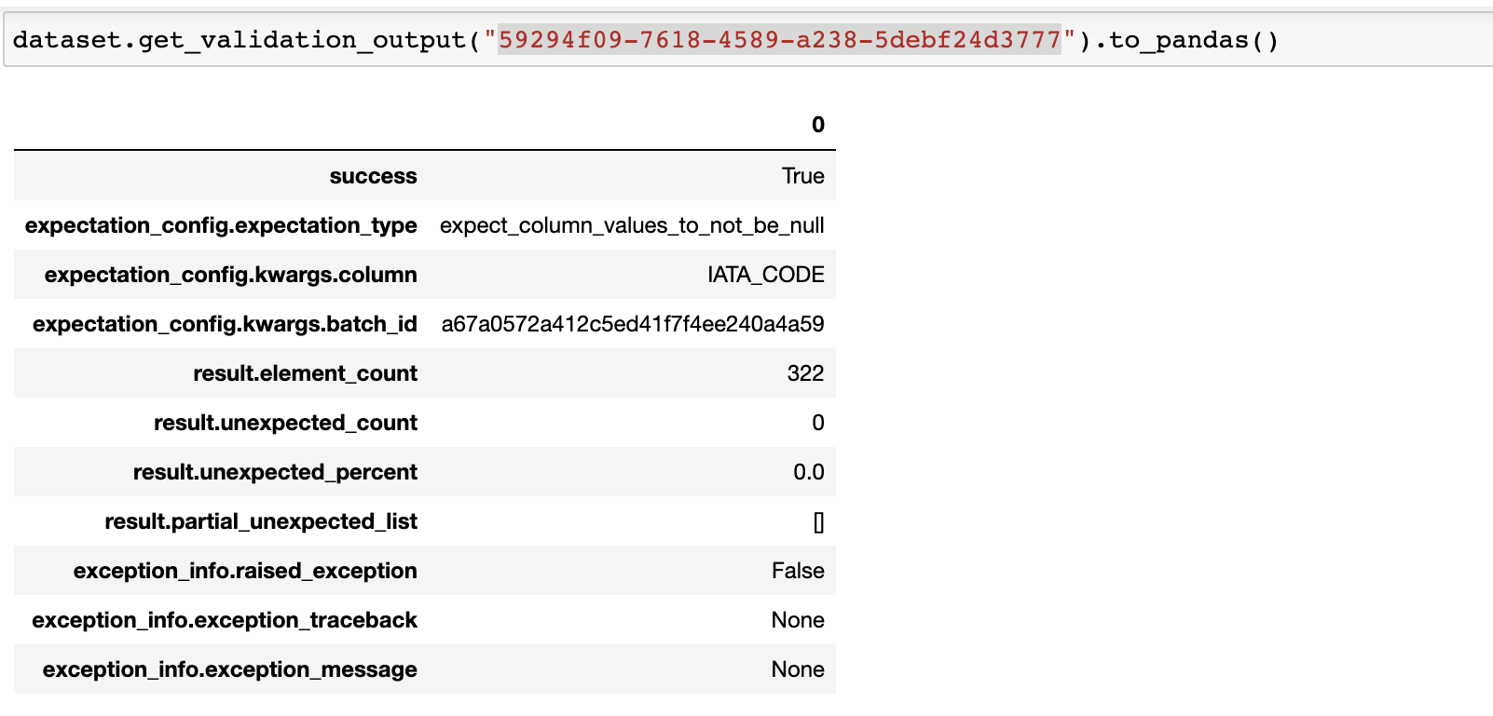Select the 'success' row label
The height and width of the screenshot is (716, 1493).
[373, 176]
